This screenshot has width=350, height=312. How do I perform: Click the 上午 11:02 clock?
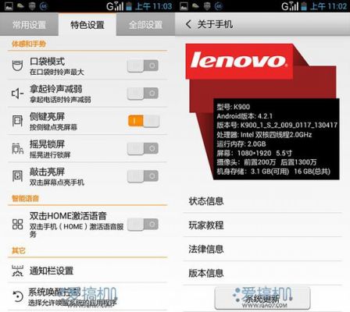tap(329, 6)
